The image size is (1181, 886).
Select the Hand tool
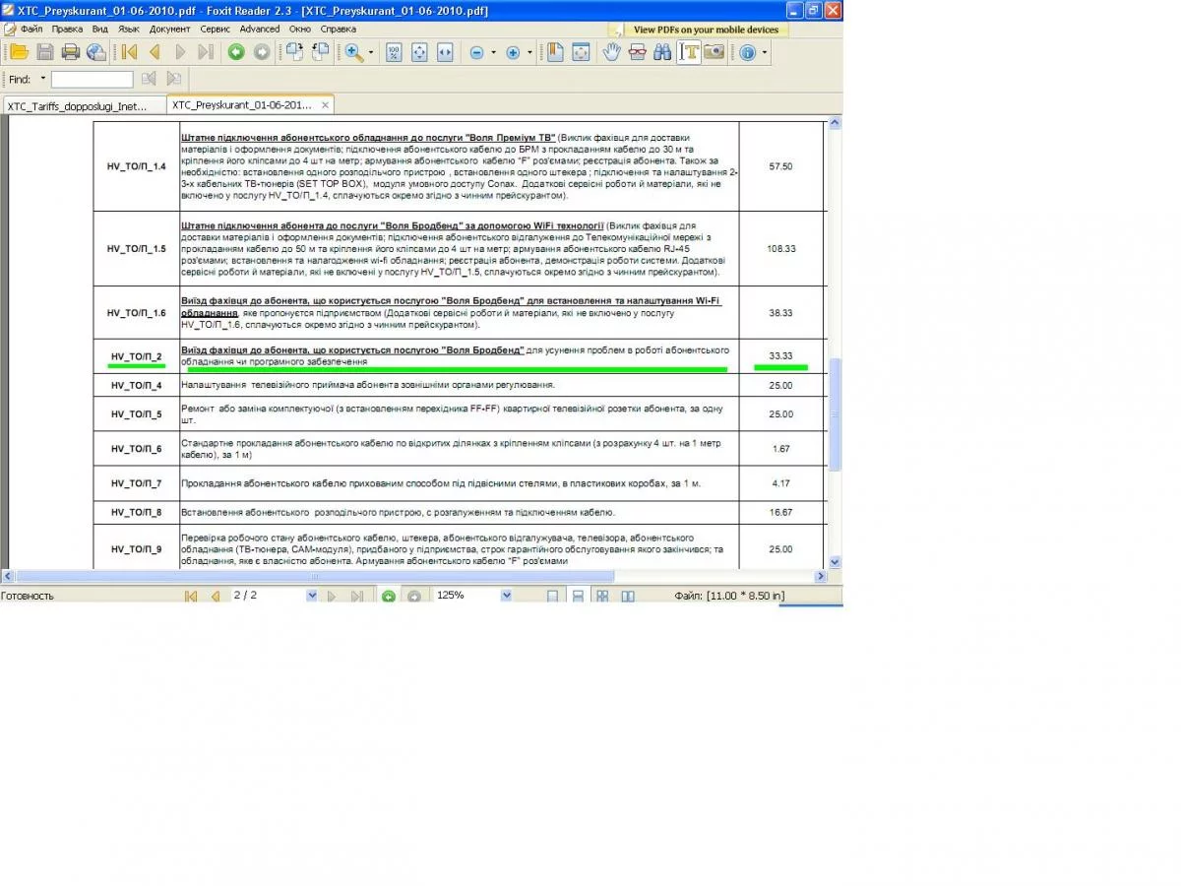612,52
